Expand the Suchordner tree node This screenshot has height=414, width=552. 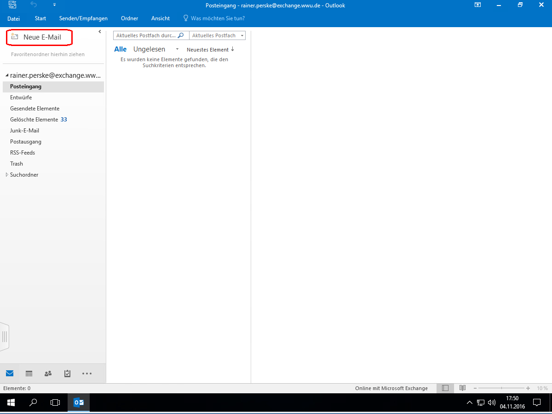tap(6, 175)
